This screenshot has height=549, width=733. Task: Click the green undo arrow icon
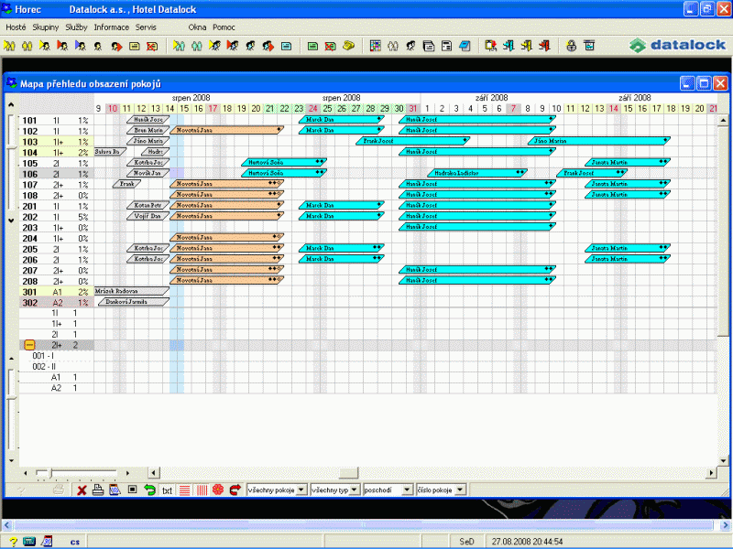tap(150, 490)
